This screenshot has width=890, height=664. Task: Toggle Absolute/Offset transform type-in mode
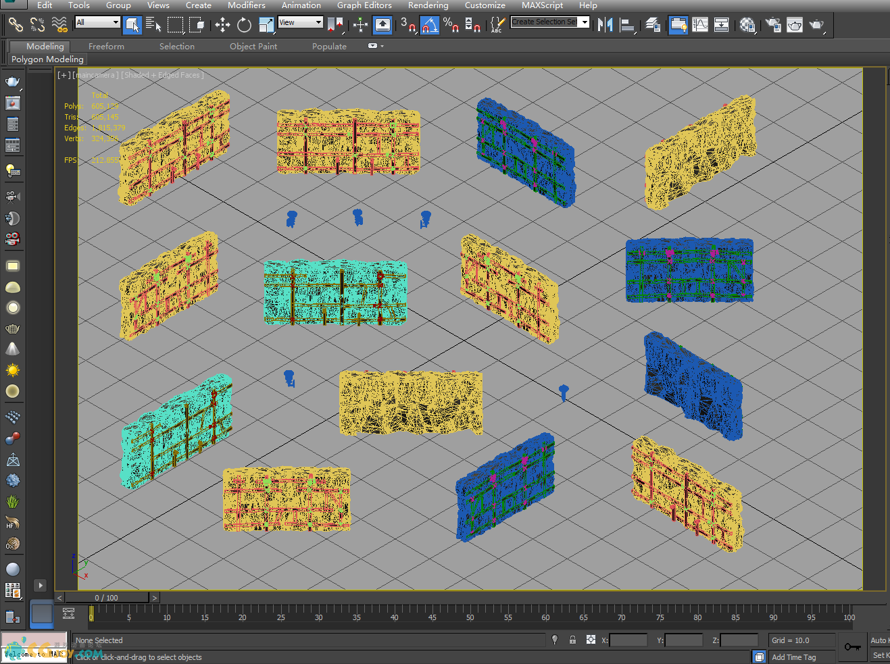click(x=591, y=640)
